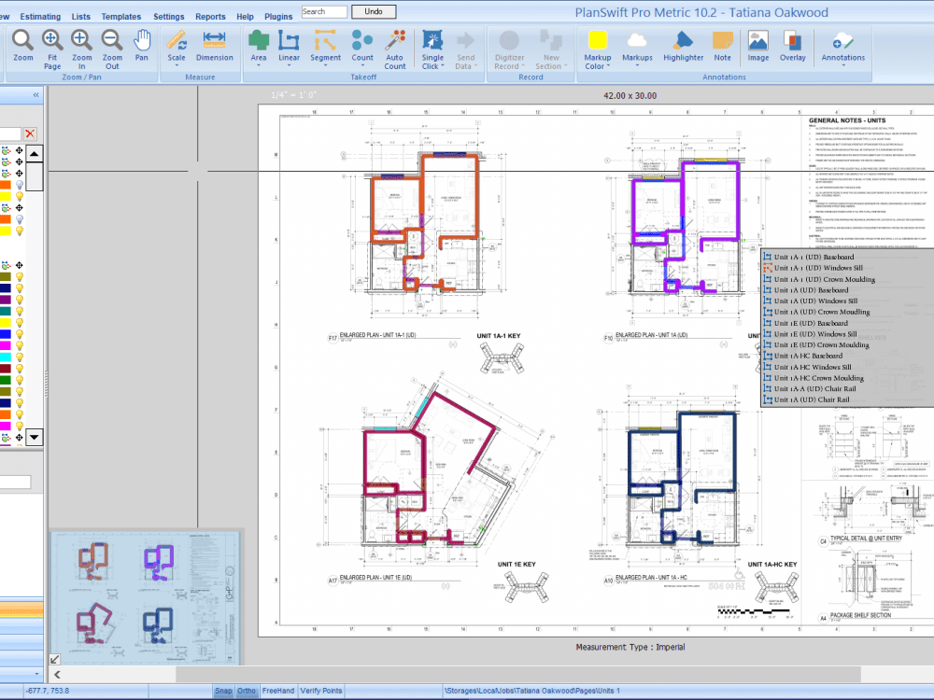Image resolution: width=934 pixels, height=700 pixels.
Task: Collapse the left panel with the double-chevron
Action: (35, 94)
